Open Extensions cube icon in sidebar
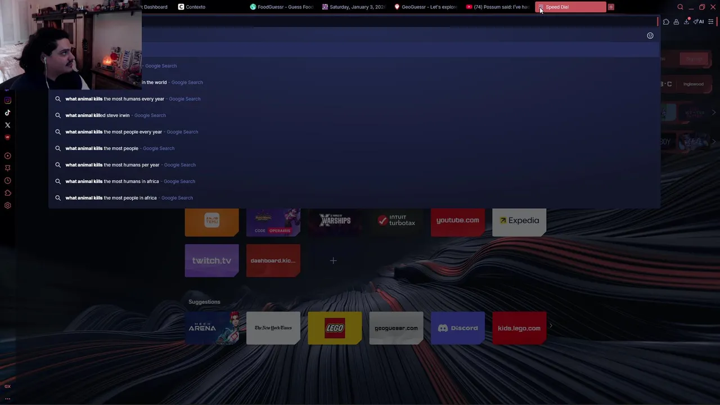The image size is (720, 405). (7, 193)
